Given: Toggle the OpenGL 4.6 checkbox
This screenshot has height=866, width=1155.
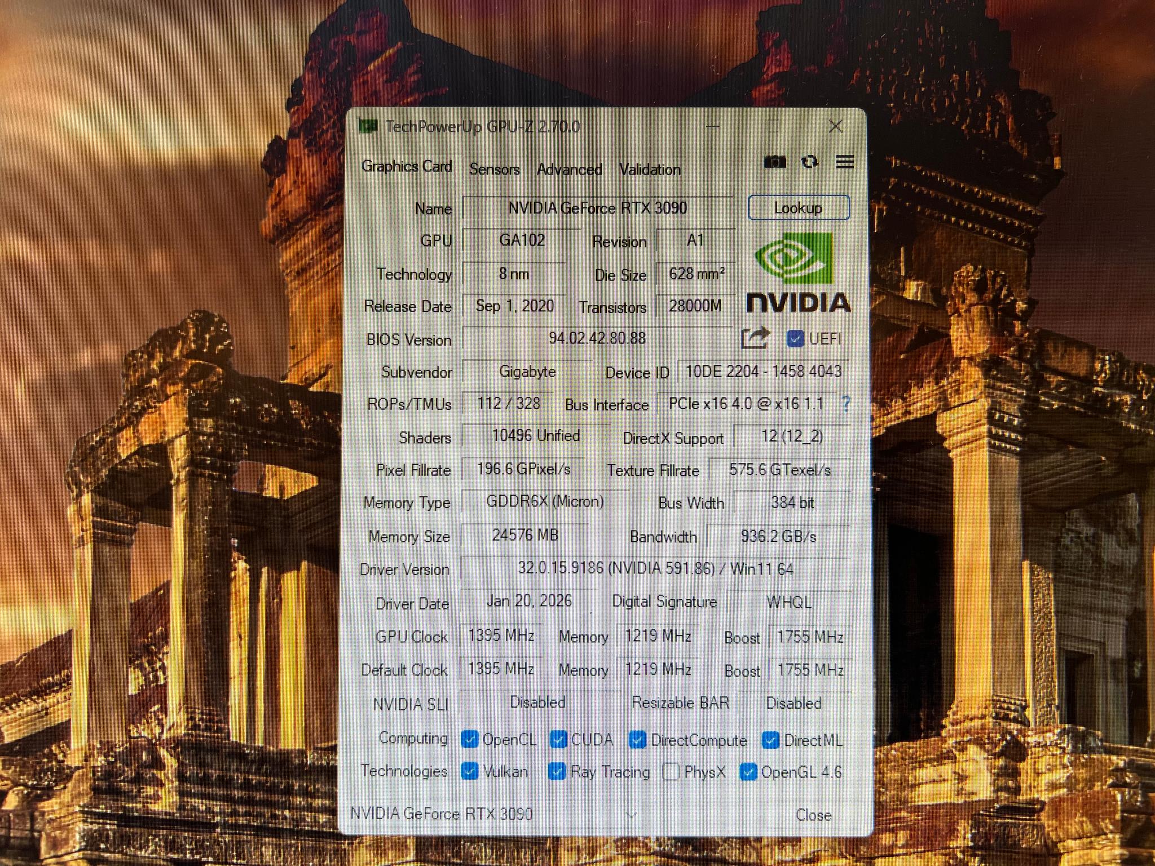Looking at the screenshot, I should 748,772.
